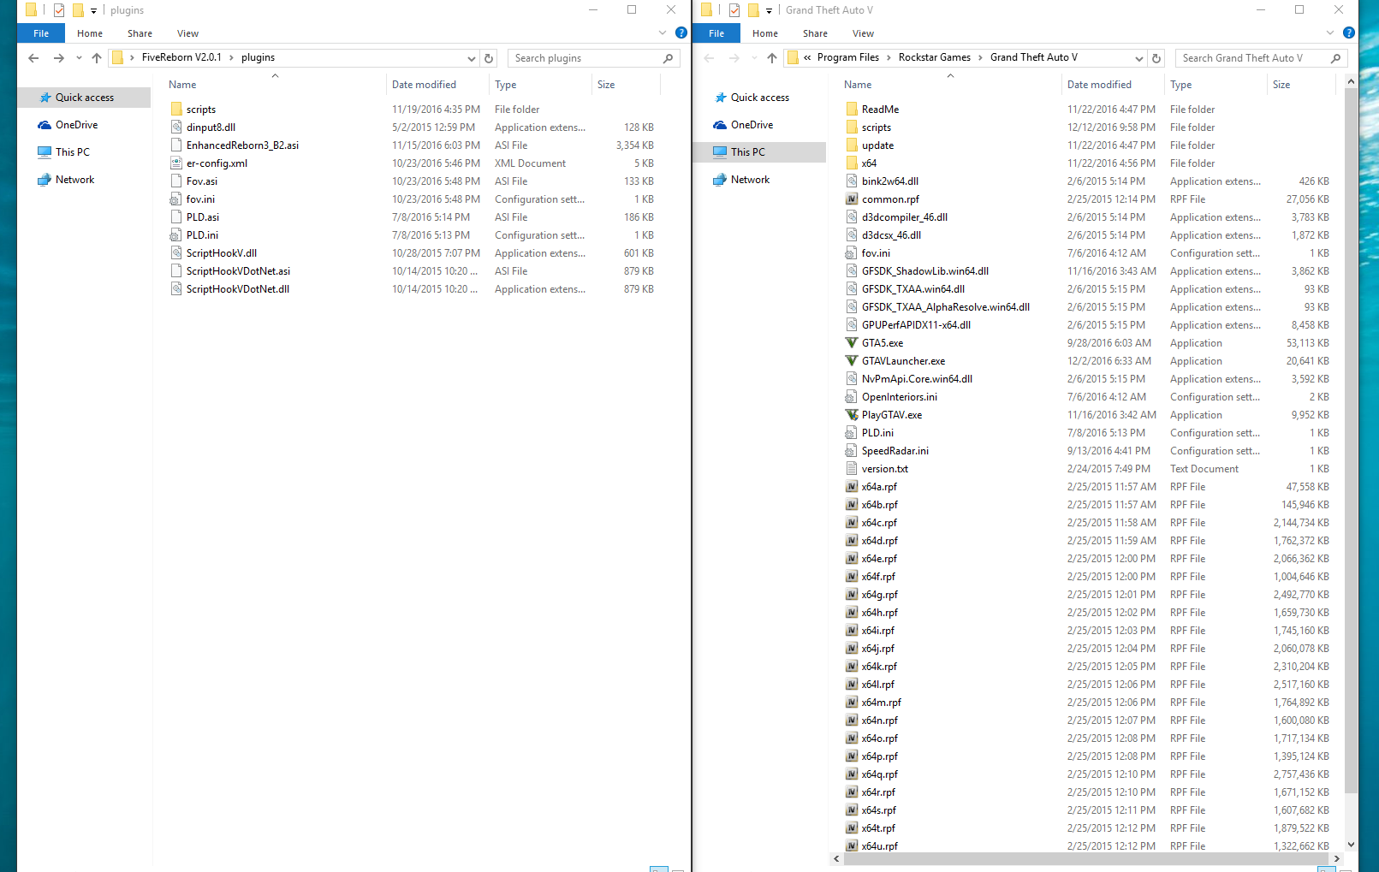Click the Search plugins field
The image size is (1379, 872).
click(x=595, y=58)
